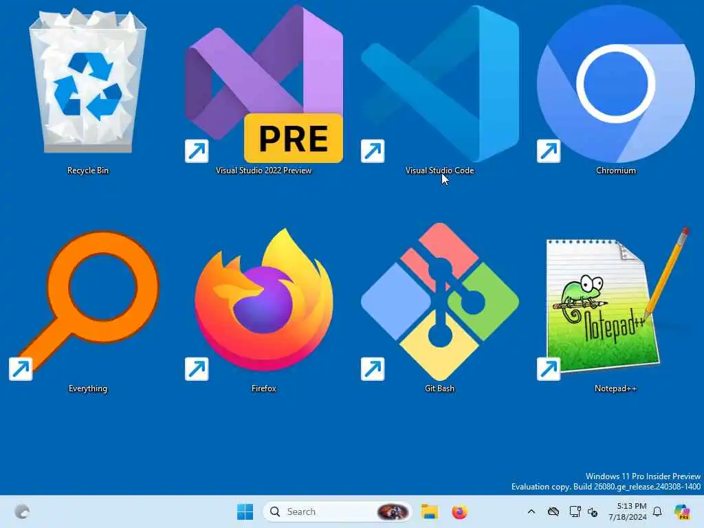Click the OneDrive cloud tray icon

(x=553, y=511)
